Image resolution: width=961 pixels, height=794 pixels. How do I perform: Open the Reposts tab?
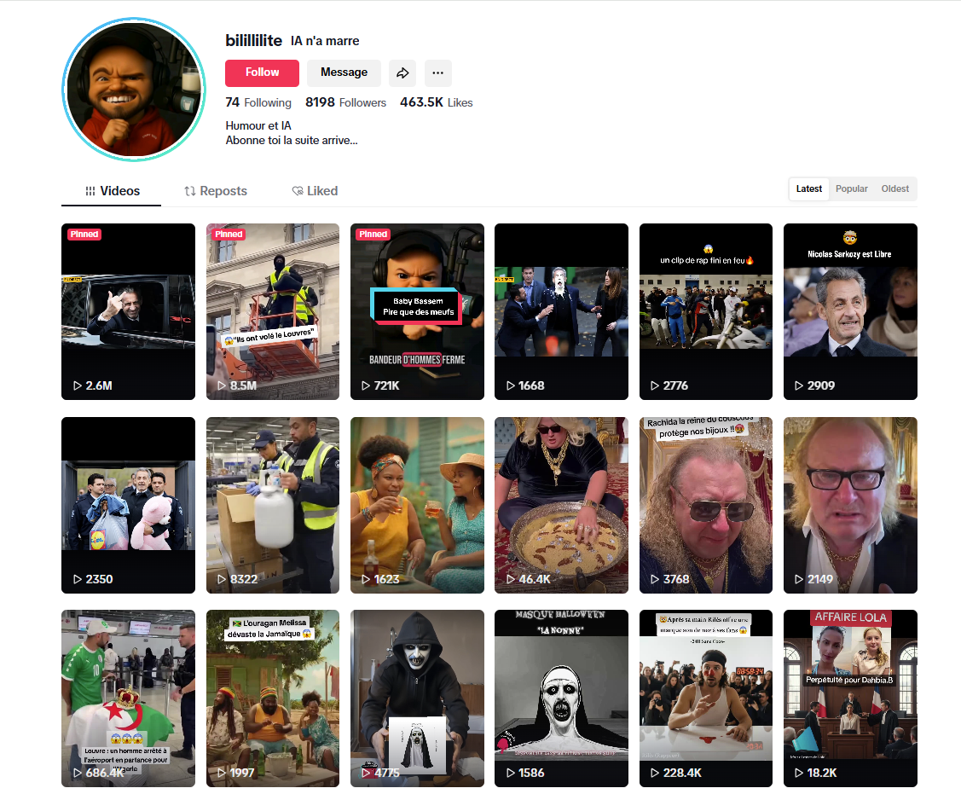point(216,191)
